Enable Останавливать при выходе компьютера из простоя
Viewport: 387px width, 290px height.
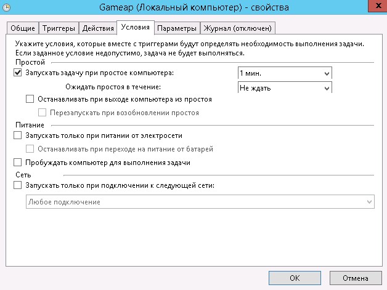coord(30,99)
